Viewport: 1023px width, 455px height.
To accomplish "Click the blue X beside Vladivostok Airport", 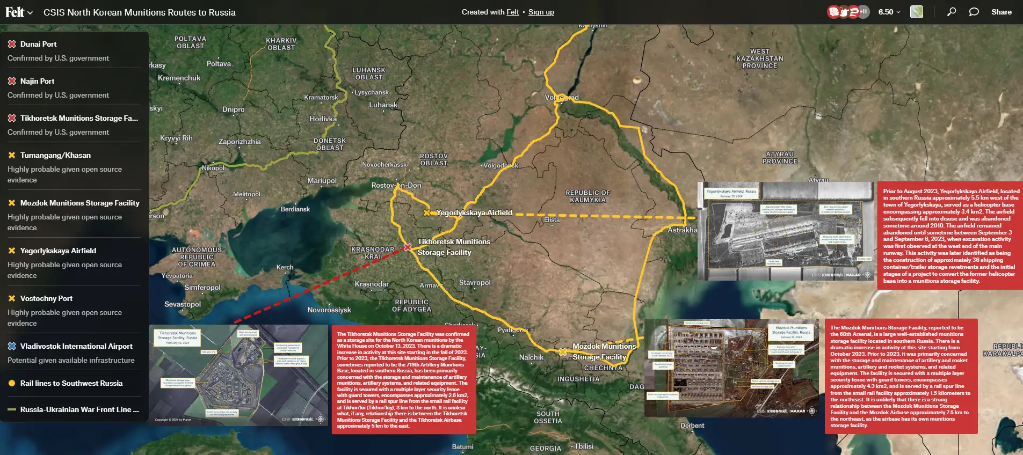I will click(x=12, y=346).
